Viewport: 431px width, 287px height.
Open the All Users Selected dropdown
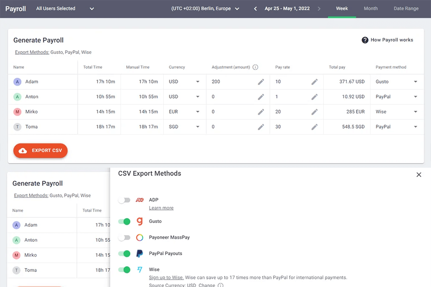(x=65, y=9)
